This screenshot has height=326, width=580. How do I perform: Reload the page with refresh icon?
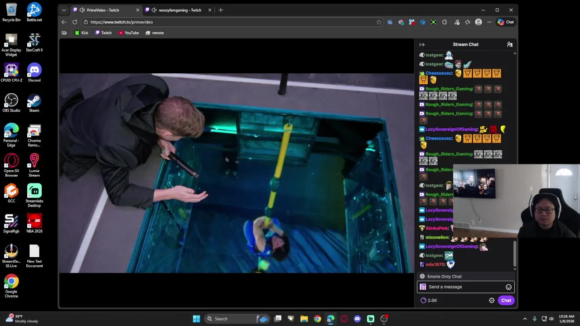point(75,22)
